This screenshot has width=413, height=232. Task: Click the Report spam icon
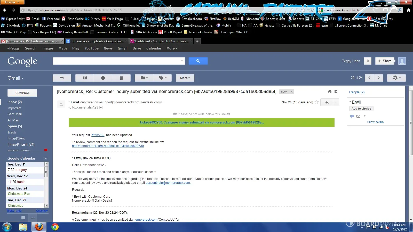coord(103,78)
